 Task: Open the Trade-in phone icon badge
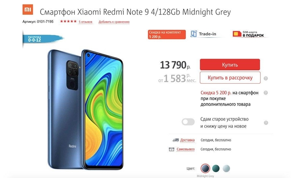coord(193,34)
